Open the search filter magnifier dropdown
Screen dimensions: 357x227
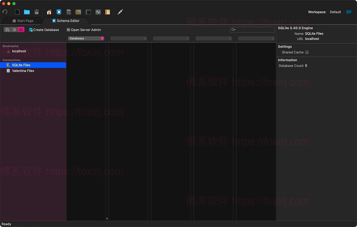tap(233, 29)
